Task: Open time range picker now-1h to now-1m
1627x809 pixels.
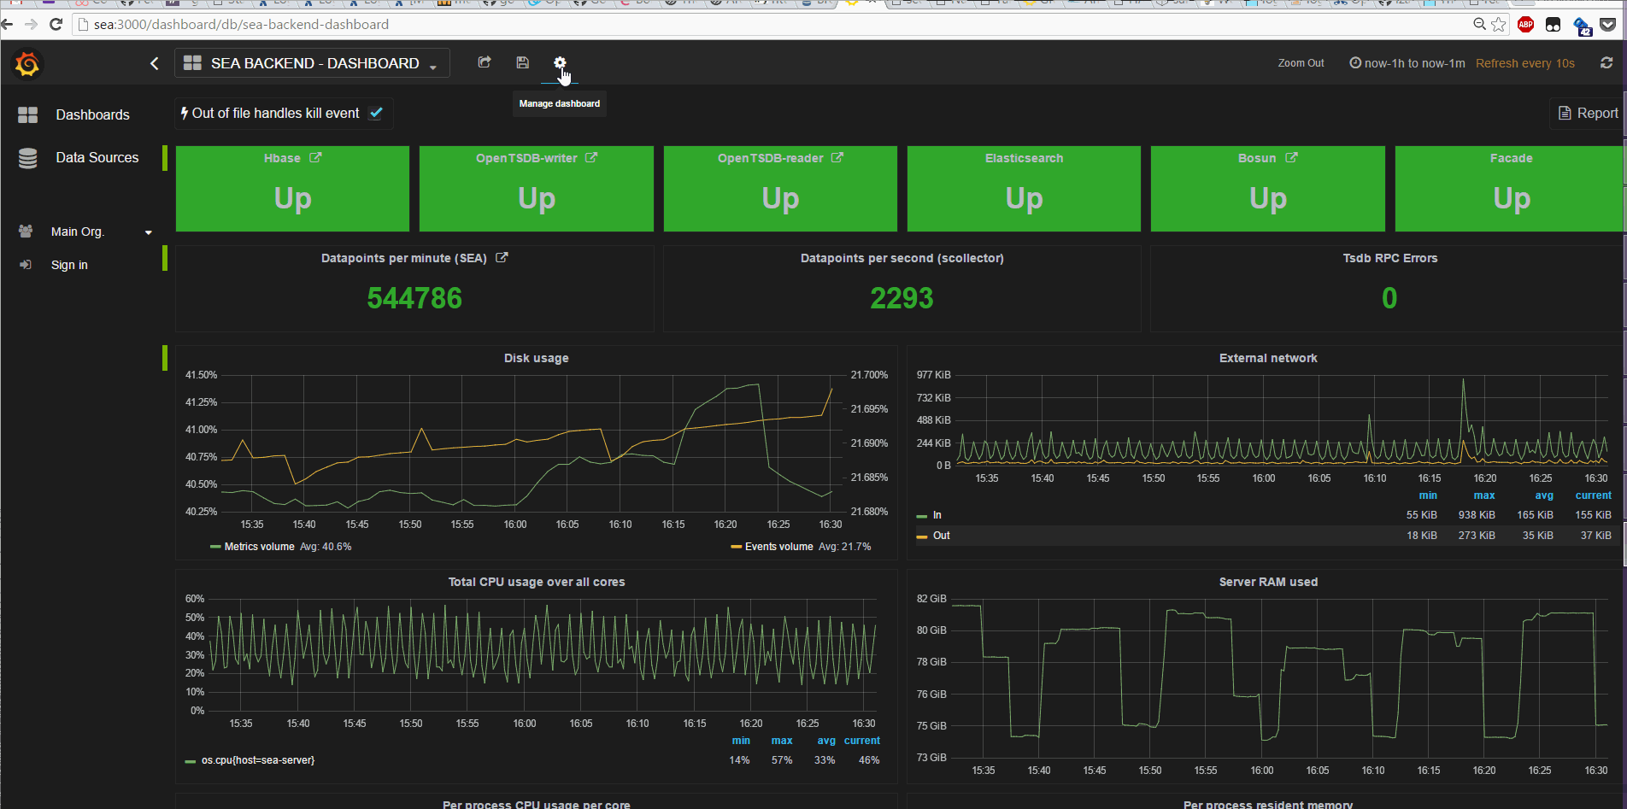Action: [x=1407, y=63]
